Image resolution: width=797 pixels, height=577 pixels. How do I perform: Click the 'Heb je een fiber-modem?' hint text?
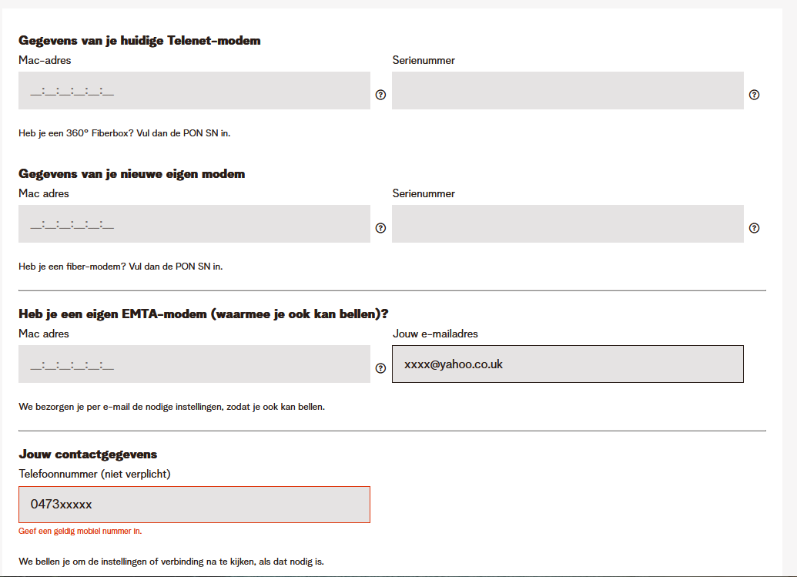tap(120, 267)
